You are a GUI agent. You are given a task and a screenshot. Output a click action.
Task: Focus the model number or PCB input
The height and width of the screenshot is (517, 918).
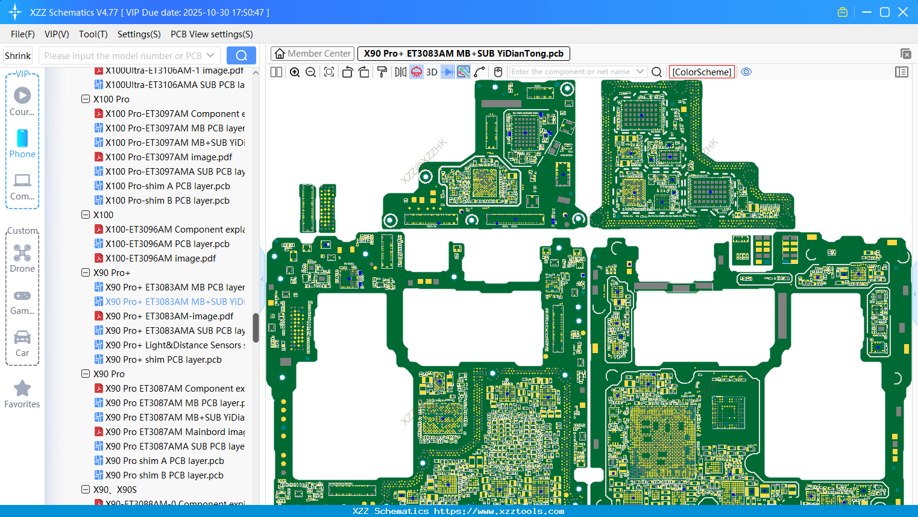click(x=122, y=55)
